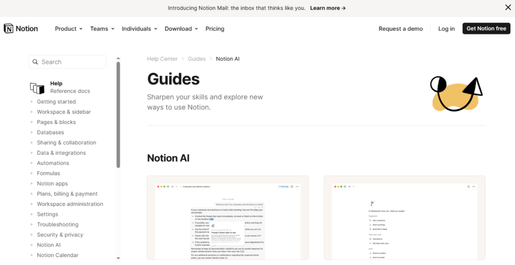
Task: Click the Notion logo icon
Action: 9,29
